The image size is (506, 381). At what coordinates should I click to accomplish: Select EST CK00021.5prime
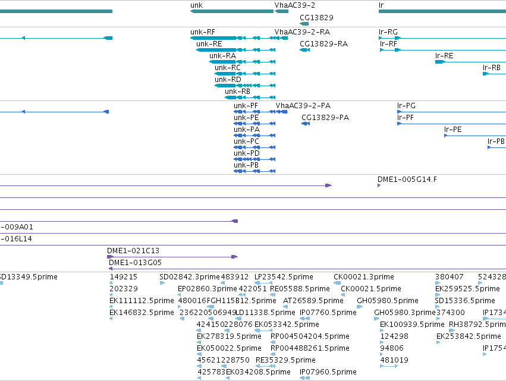(x=342, y=295)
